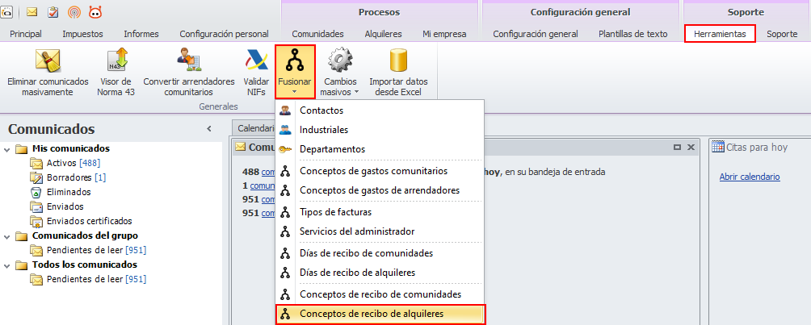Click the envelope icon in quick access bar
811x325 pixels.
(x=32, y=12)
